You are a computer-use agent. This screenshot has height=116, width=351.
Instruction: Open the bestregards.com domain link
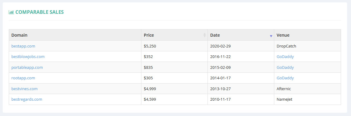pos(27,99)
